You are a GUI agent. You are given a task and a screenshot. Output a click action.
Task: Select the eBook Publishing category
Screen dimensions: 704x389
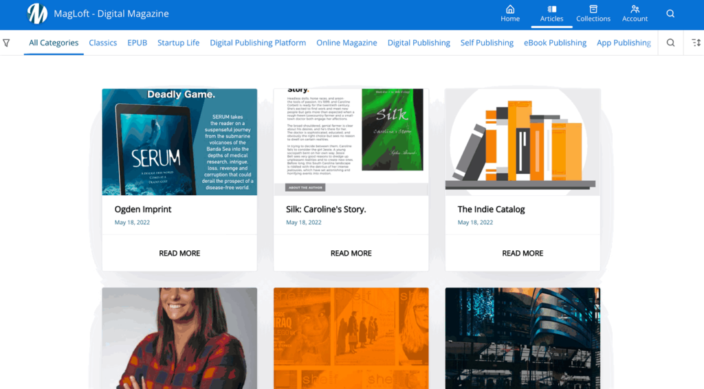[555, 43]
